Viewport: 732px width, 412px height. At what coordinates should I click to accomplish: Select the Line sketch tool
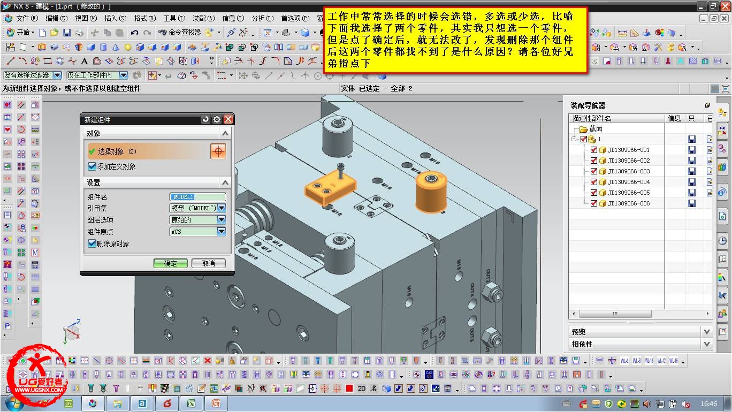[x=11, y=61]
